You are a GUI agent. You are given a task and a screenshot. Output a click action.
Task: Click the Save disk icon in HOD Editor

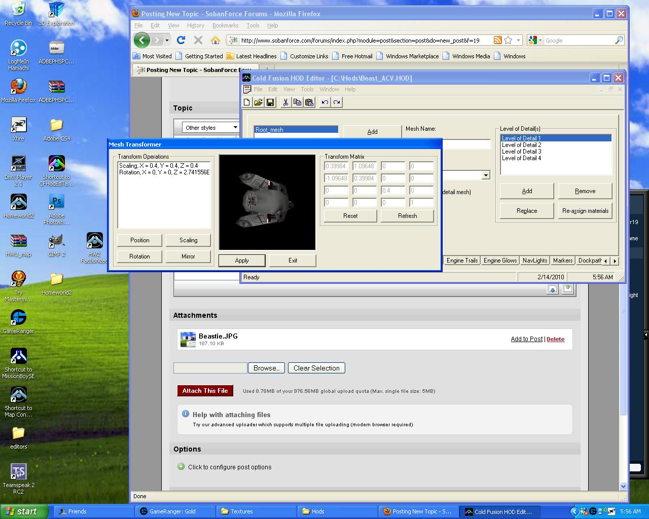pos(270,102)
